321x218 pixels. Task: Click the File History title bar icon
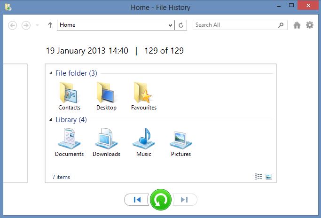pos(8,7)
